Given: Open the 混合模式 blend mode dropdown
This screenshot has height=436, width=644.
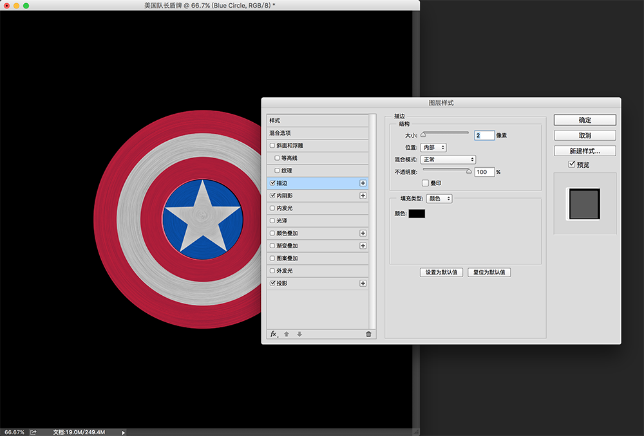Looking at the screenshot, I should 448,159.
